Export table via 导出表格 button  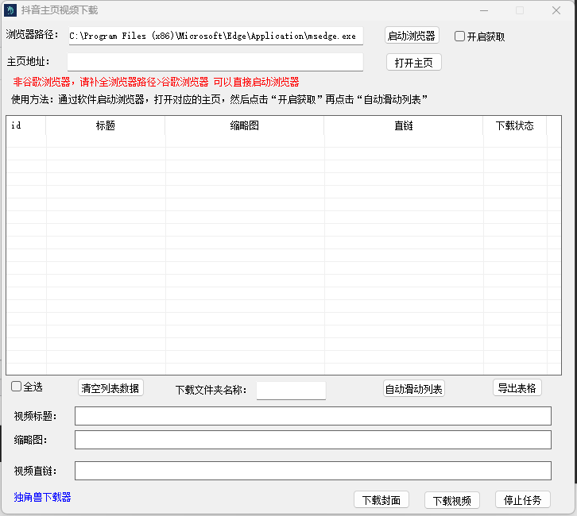tap(517, 387)
